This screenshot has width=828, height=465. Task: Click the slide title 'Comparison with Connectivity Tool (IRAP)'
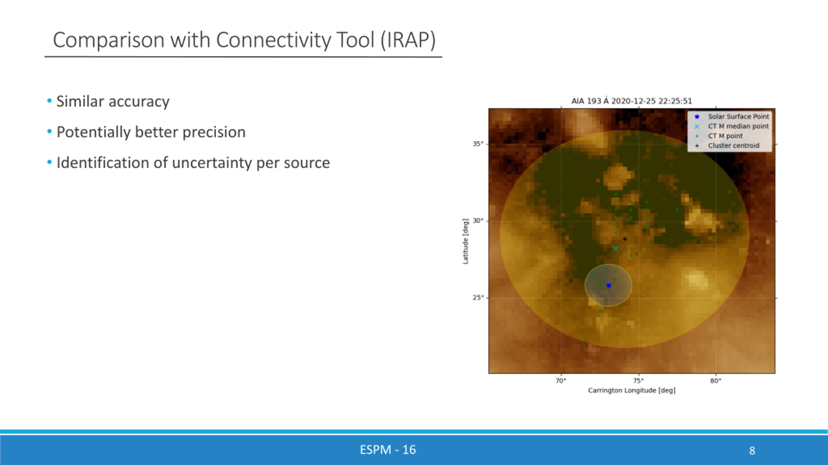244,40
